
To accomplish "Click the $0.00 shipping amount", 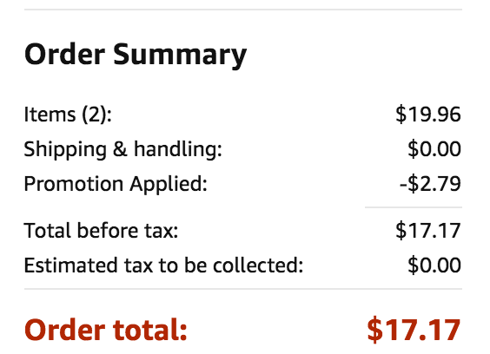I will pos(434,149).
